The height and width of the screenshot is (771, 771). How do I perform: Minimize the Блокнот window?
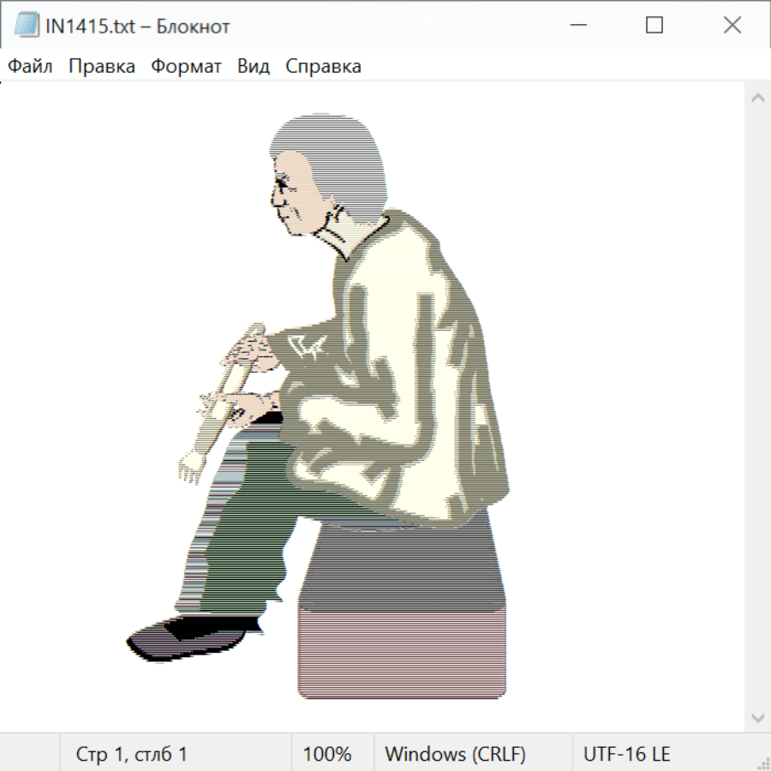578,26
